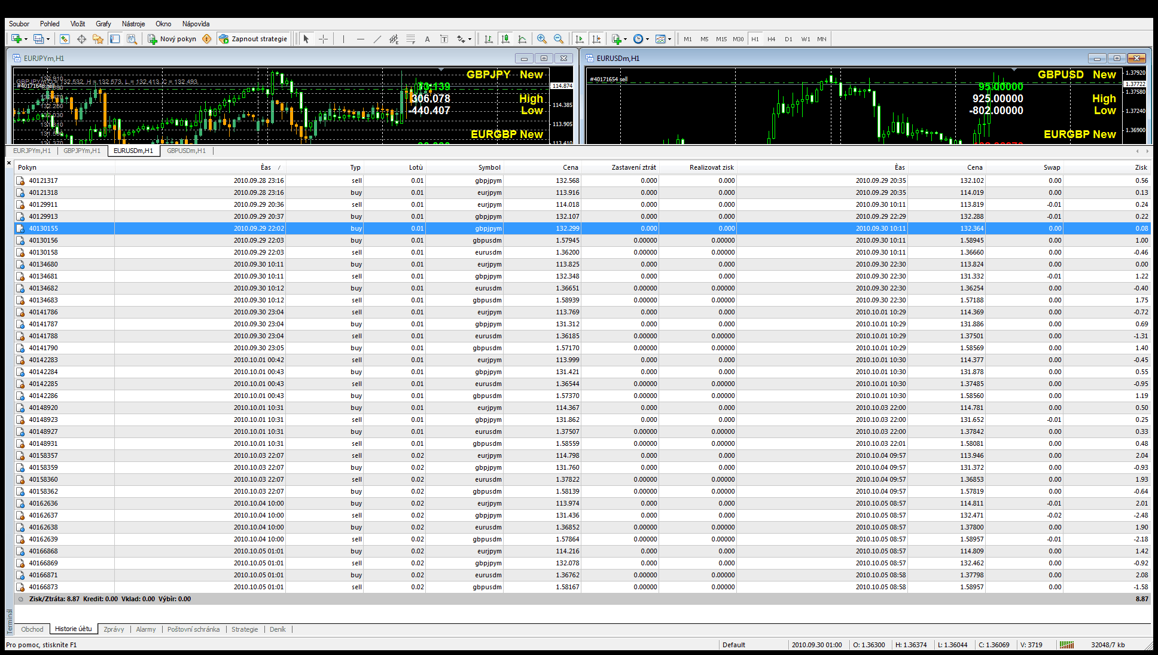The image size is (1158, 655).
Task: Select the text 'A' tool
Action: tap(427, 39)
